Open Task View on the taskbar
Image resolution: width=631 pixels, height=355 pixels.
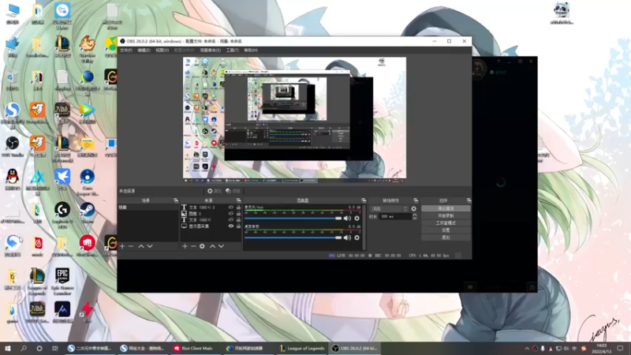click(x=55, y=348)
